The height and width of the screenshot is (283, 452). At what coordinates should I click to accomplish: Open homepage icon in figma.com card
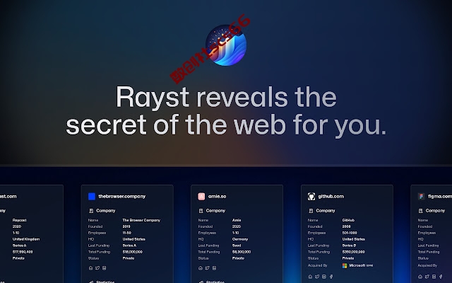[420, 277]
